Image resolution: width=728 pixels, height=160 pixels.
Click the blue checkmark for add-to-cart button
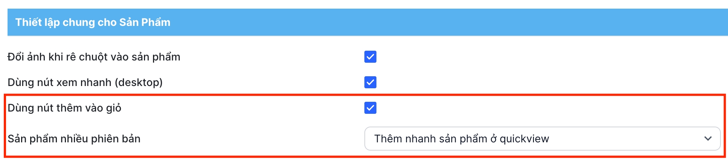[370, 108]
